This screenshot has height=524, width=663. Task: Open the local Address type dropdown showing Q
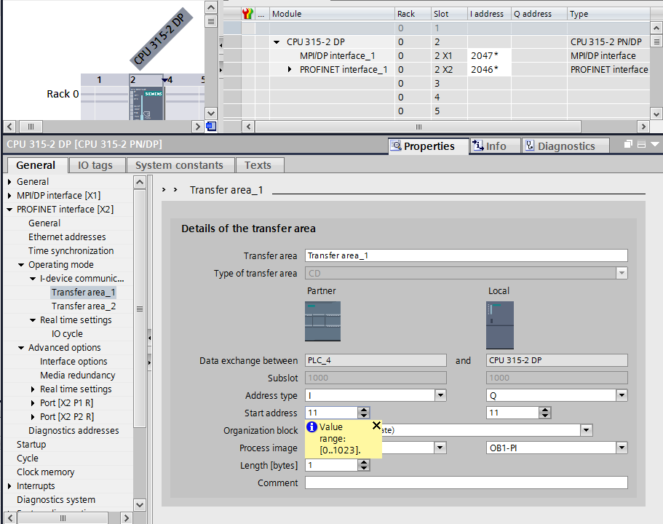(x=621, y=395)
